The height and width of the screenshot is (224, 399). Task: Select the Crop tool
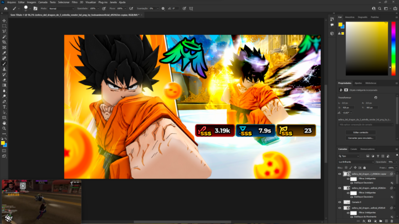pos(4,42)
